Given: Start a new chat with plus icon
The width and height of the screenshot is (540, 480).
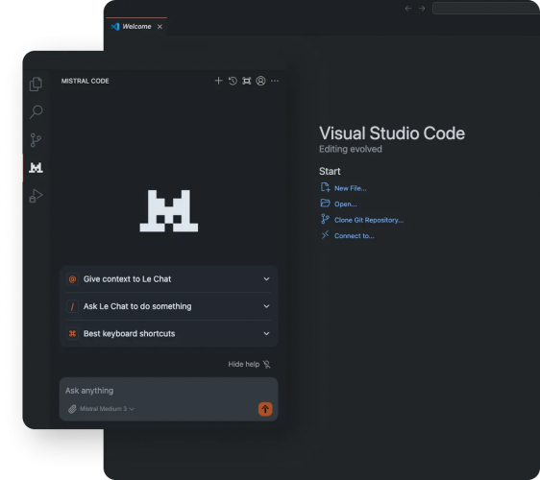Looking at the screenshot, I should coord(218,81).
